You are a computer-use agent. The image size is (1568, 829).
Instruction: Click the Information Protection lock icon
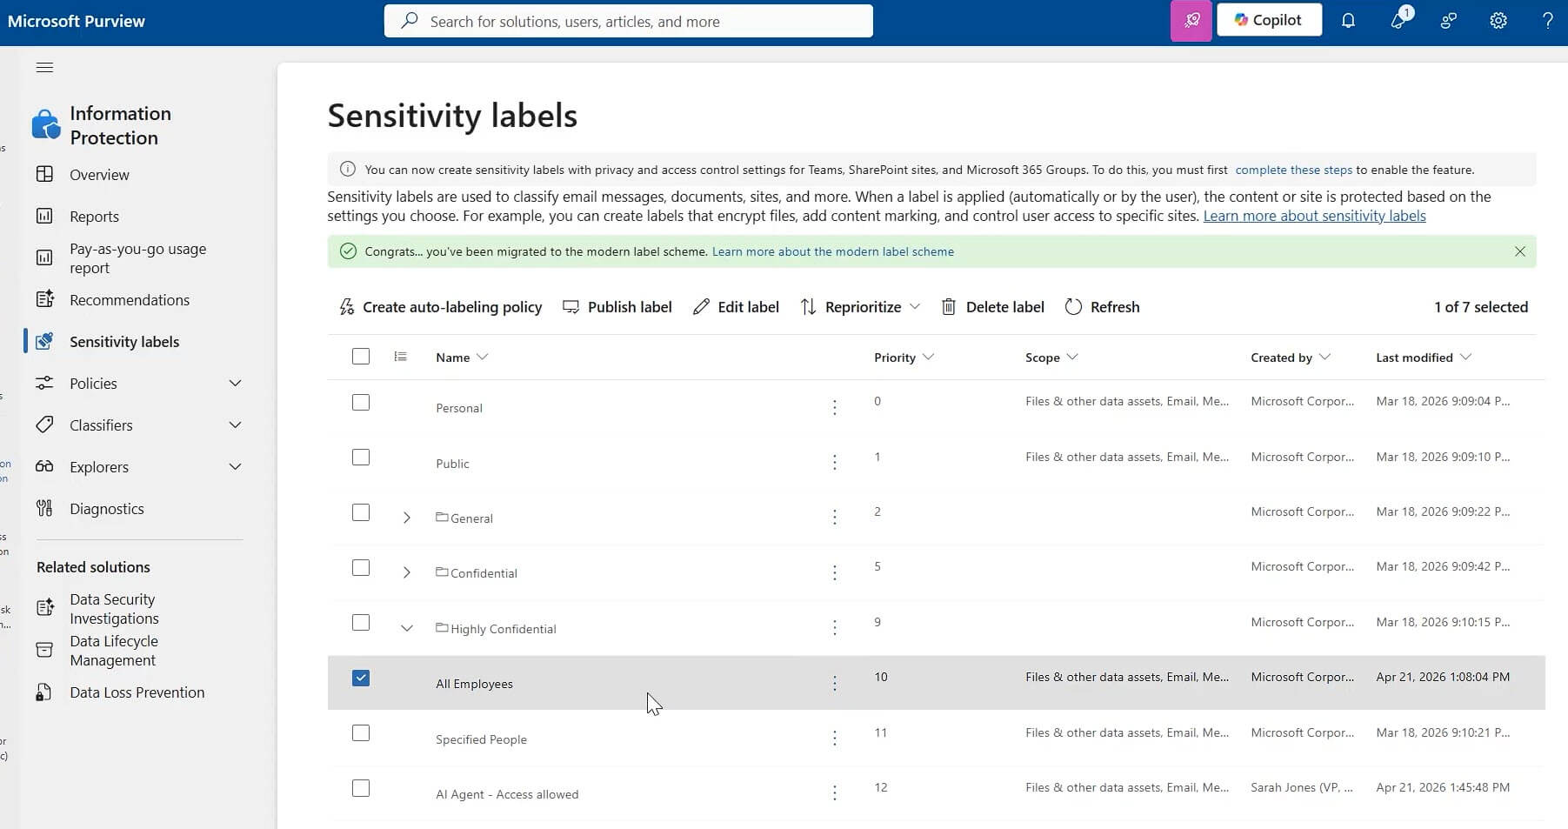[x=45, y=125]
